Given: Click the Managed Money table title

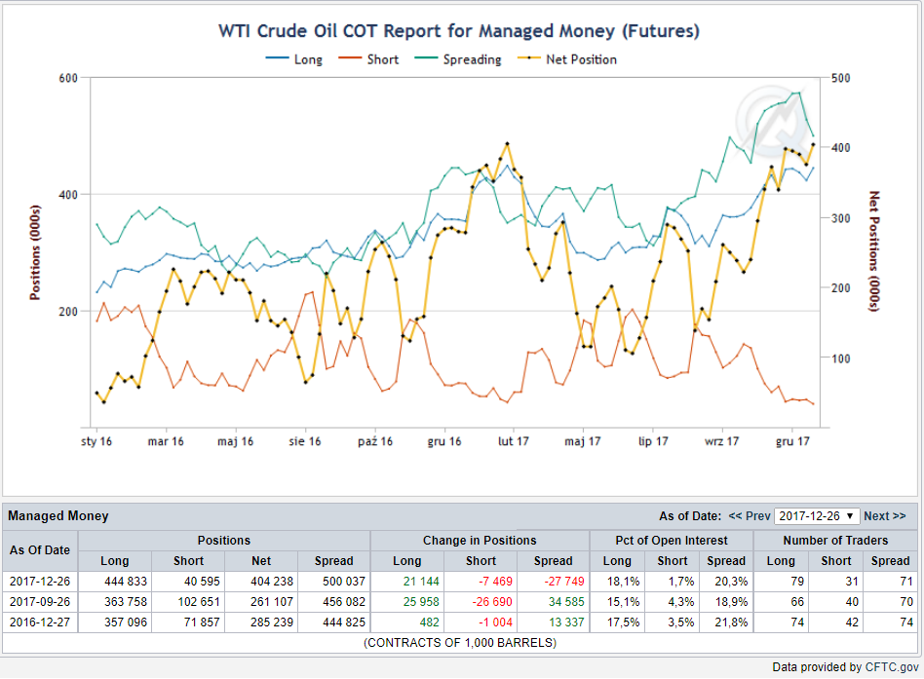Looking at the screenshot, I should (58, 516).
